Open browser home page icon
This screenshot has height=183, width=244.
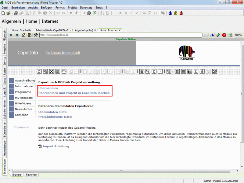[23, 35]
